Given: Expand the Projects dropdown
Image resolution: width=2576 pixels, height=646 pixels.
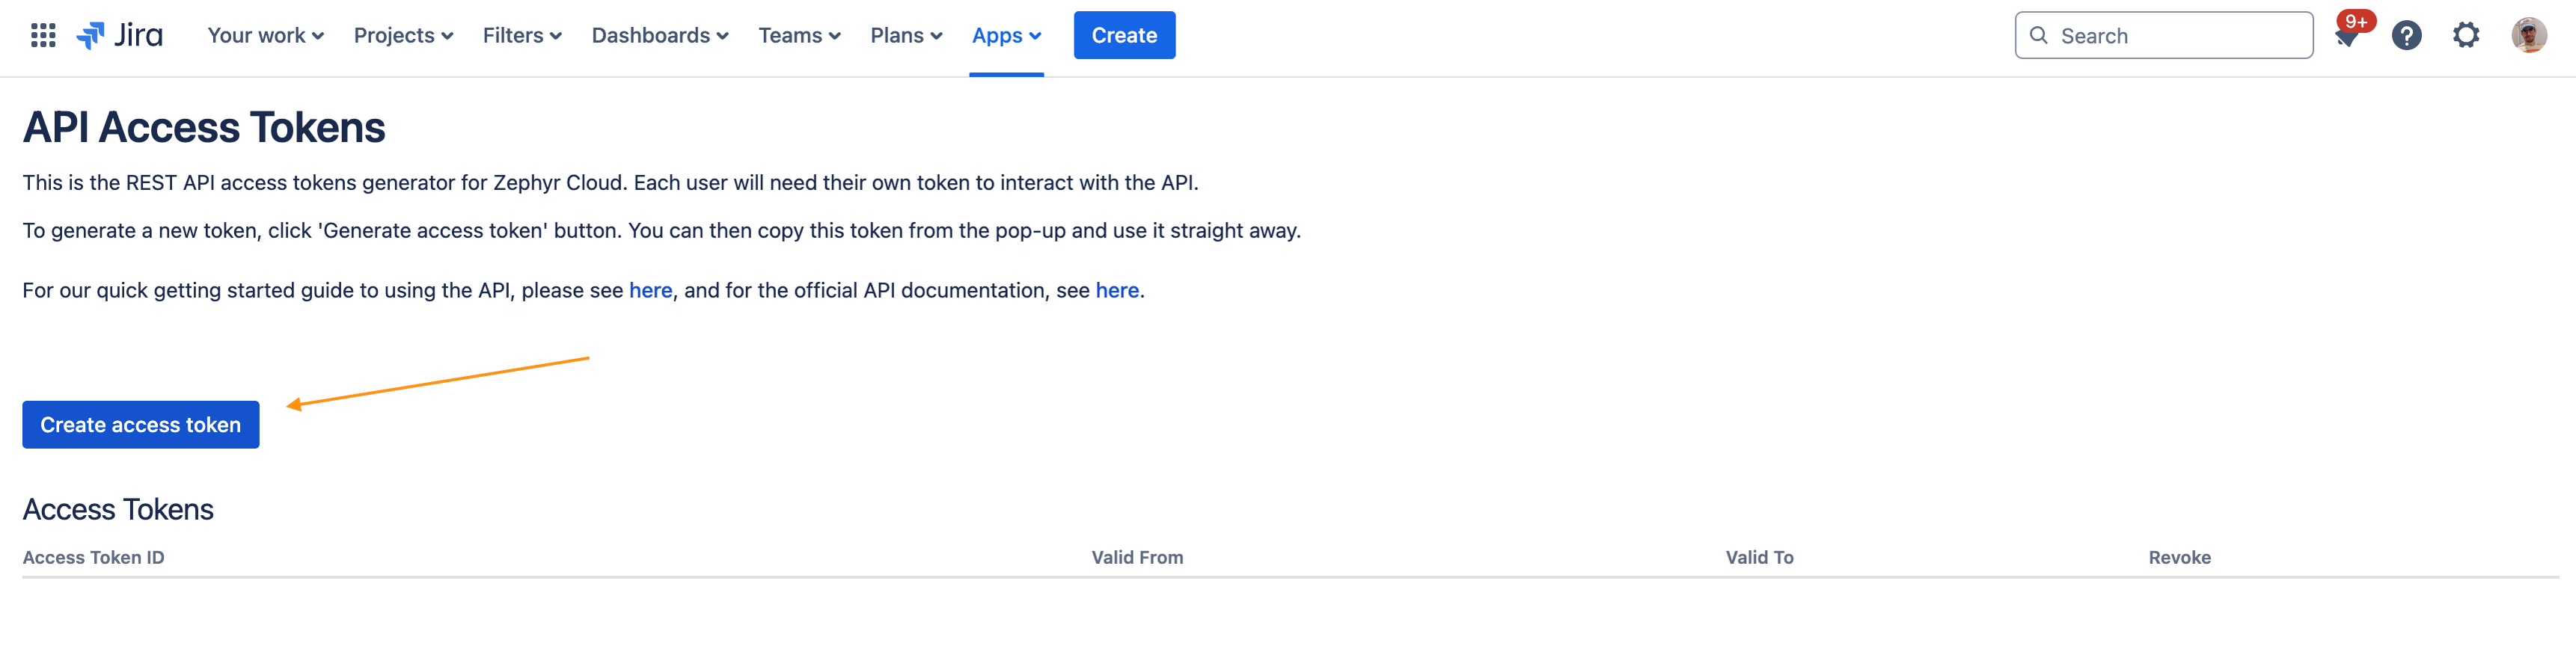Looking at the screenshot, I should point(403,36).
